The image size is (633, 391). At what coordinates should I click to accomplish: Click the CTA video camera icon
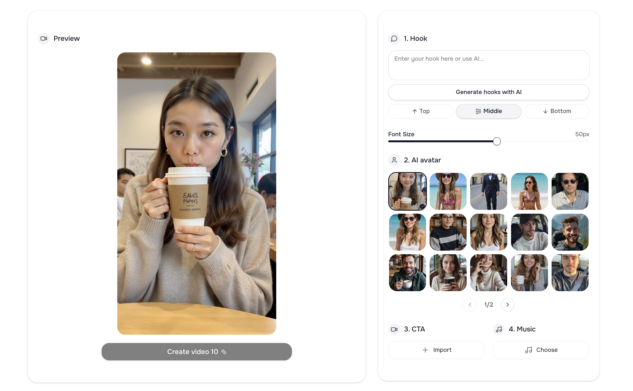pyautogui.click(x=394, y=329)
